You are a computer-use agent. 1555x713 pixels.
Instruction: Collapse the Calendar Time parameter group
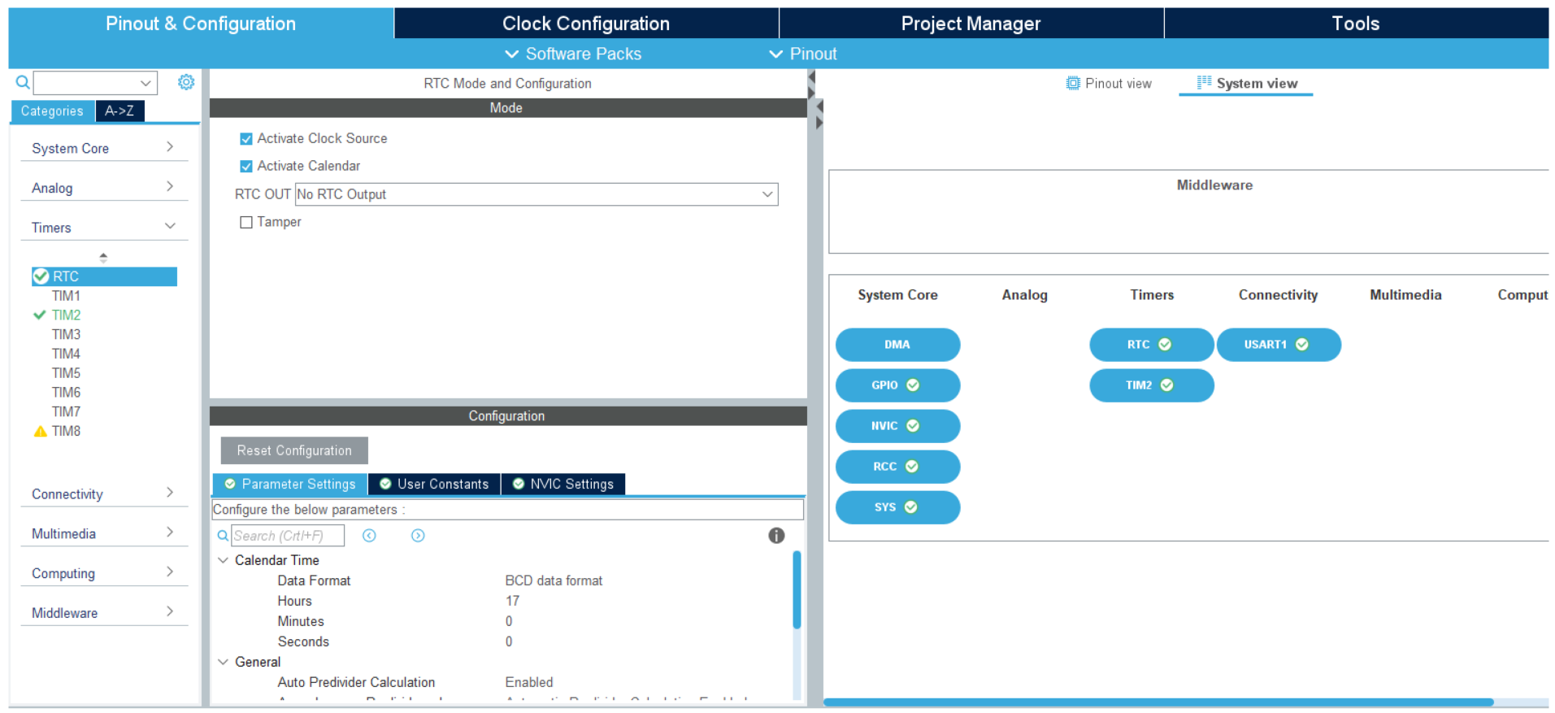coord(223,560)
